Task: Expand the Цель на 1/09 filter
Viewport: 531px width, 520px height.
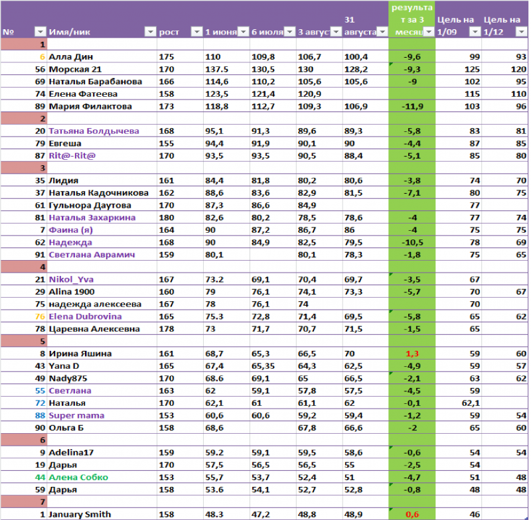Action: coord(475,32)
